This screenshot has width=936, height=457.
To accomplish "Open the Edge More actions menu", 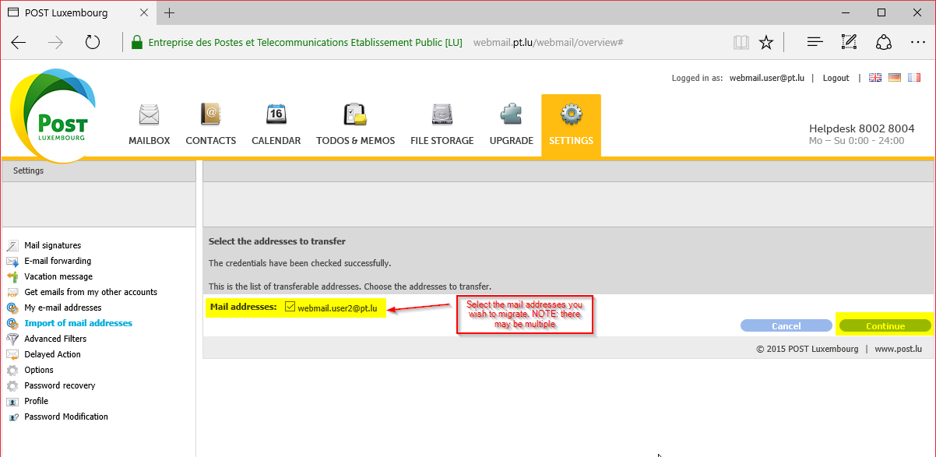I will 917,42.
